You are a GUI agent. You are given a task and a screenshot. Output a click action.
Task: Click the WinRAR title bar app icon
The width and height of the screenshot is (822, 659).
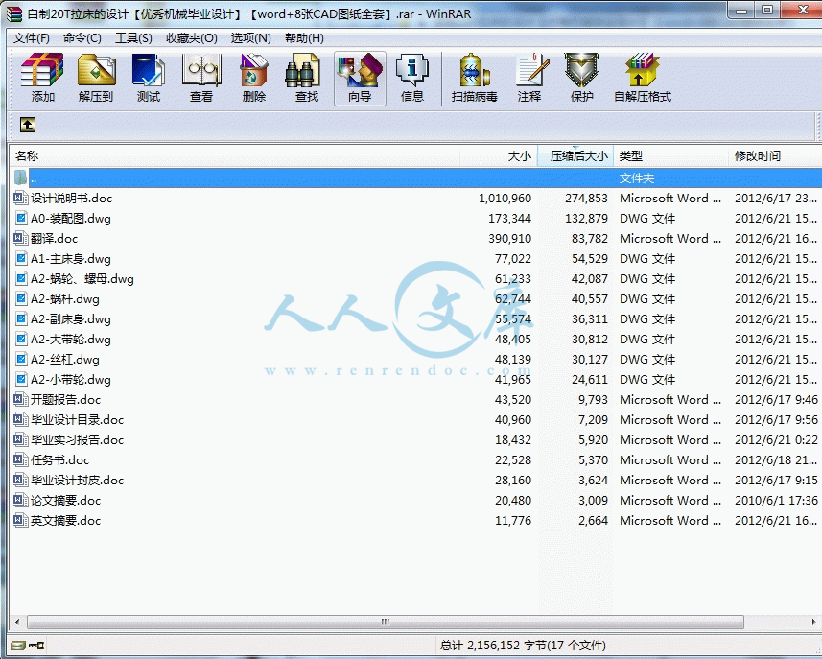coord(14,13)
